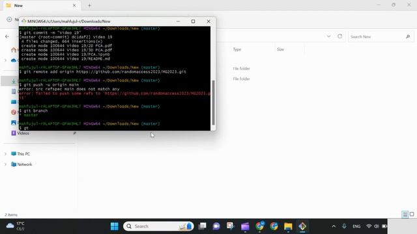Expand the Network tree node
Image resolution: width=417 pixels, height=234 pixels.
[5, 164]
